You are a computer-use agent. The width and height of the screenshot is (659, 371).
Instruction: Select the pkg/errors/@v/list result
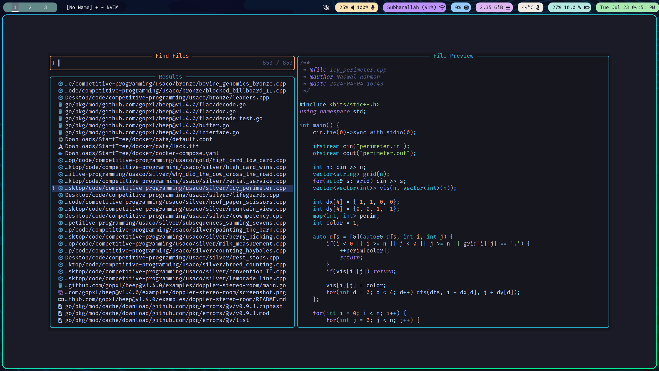(x=172, y=320)
